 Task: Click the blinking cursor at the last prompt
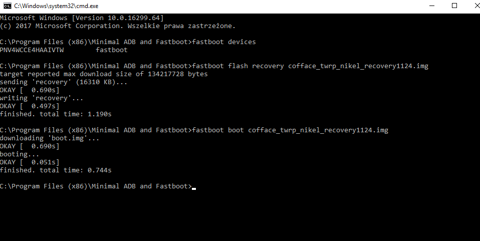(194, 187)
